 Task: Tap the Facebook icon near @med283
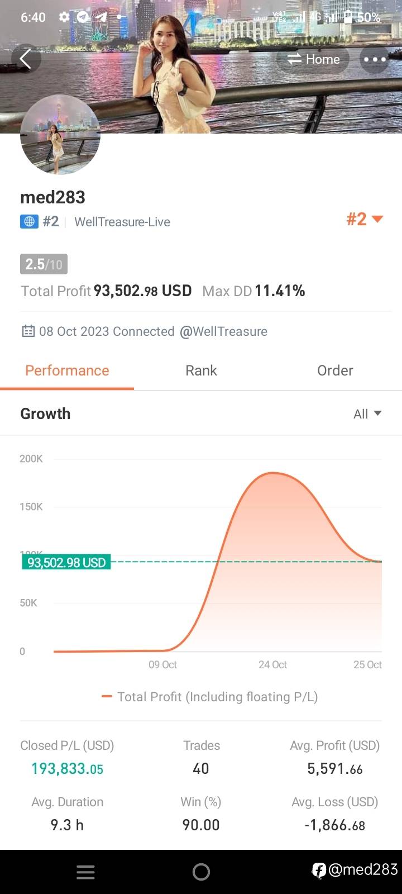[319, 870]
